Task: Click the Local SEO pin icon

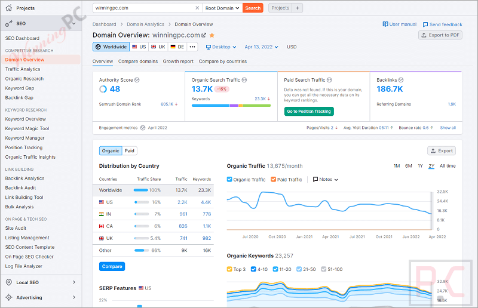Action: tap(9, 282)
